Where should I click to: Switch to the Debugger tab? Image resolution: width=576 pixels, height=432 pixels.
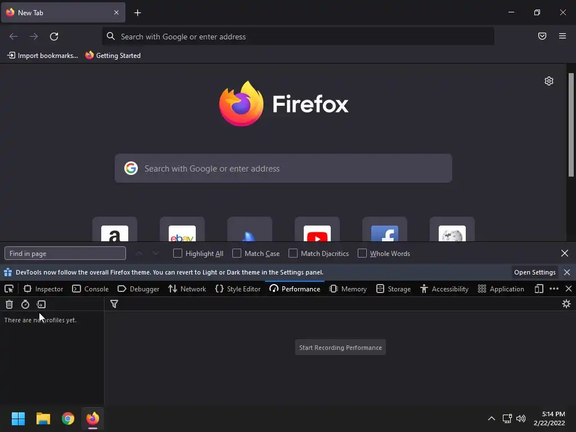(x=138, y=289)
